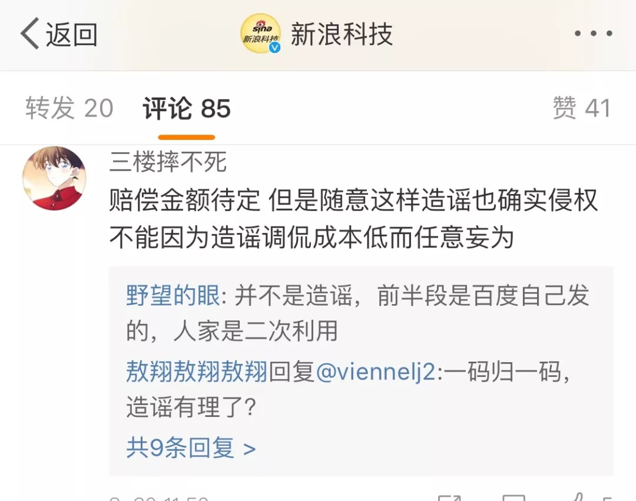Switch to the 赞 41 tab
Image resolution: width=636 pixels, height=501 pixels.
582,108
